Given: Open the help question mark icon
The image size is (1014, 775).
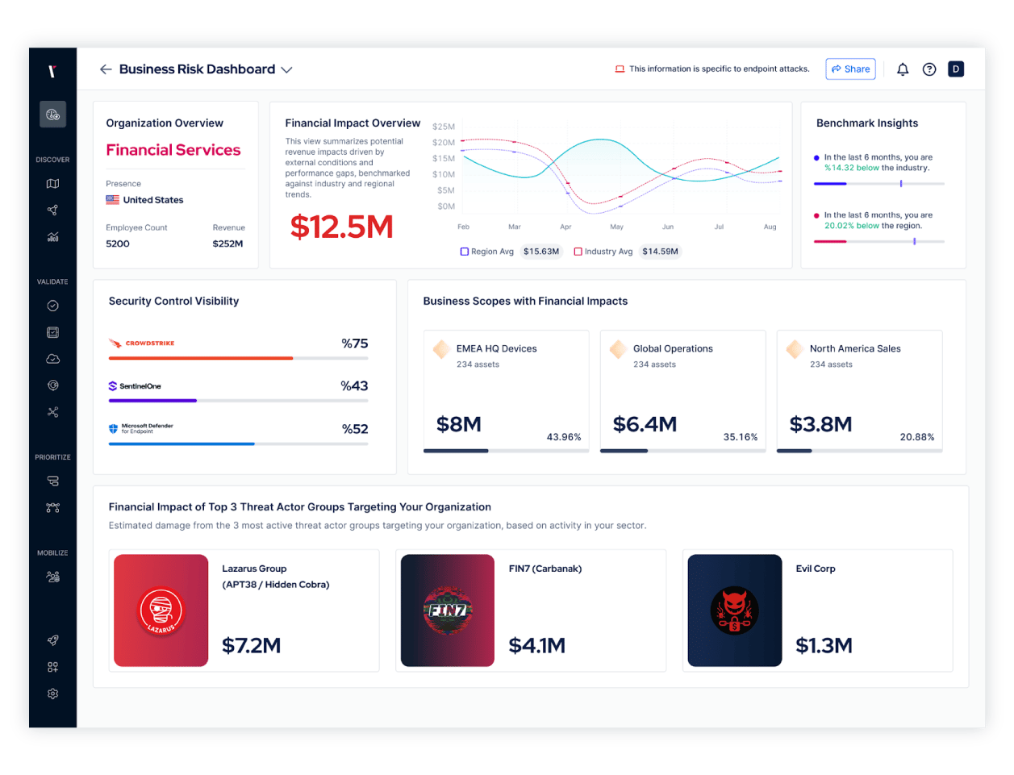Looking at the screenshot, I should (929, 69).
